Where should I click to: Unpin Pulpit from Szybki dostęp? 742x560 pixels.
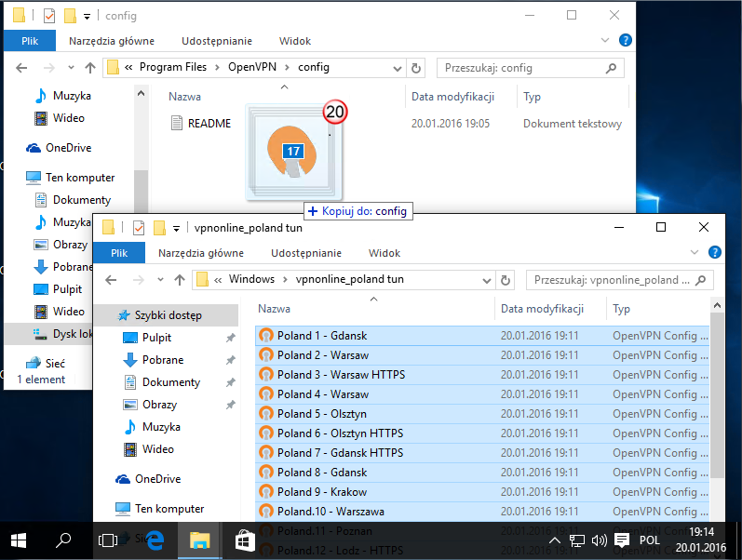click(231, 338)
